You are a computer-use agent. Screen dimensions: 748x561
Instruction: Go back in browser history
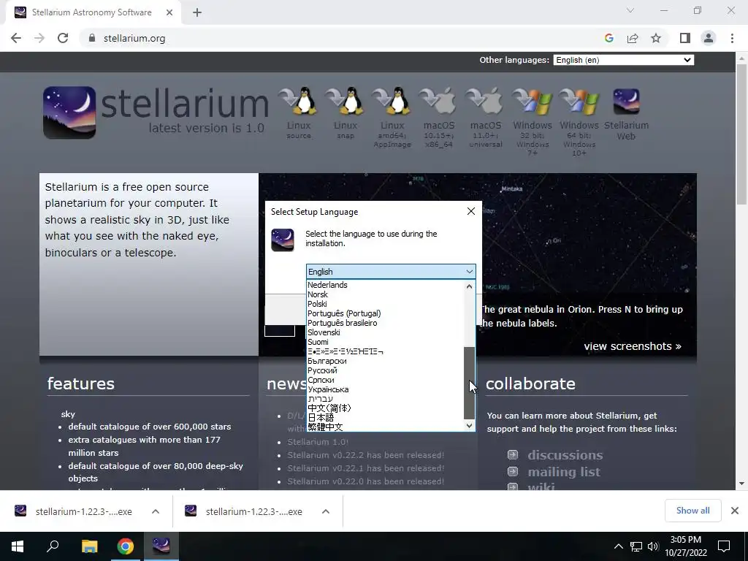tap(16, 38)
